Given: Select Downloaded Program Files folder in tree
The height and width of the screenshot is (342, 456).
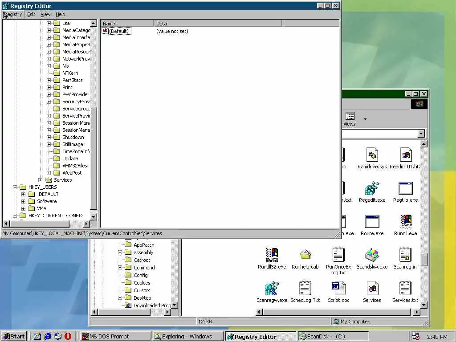Looking at the screenshot, I should click(x=152, y=305).
